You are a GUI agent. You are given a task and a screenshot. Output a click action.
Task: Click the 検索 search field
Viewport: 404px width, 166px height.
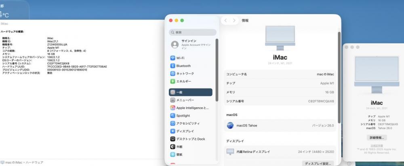(x=193, y=32)
